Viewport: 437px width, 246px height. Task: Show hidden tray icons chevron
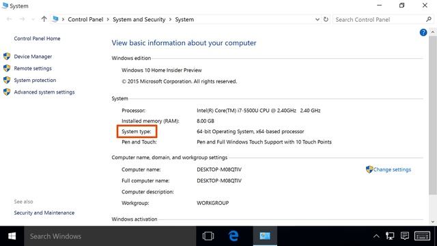376,236
